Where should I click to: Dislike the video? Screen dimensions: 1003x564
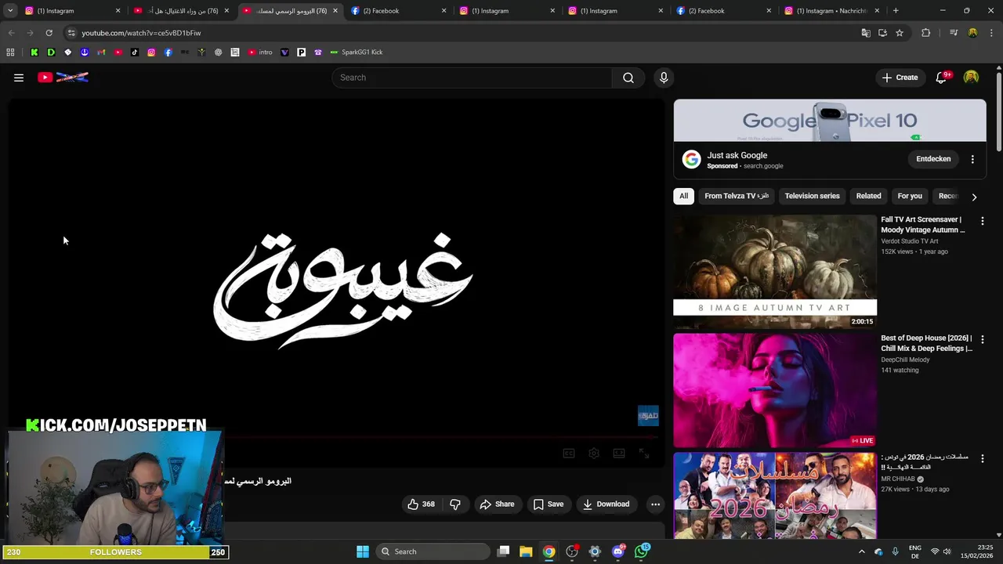(455, 504)
